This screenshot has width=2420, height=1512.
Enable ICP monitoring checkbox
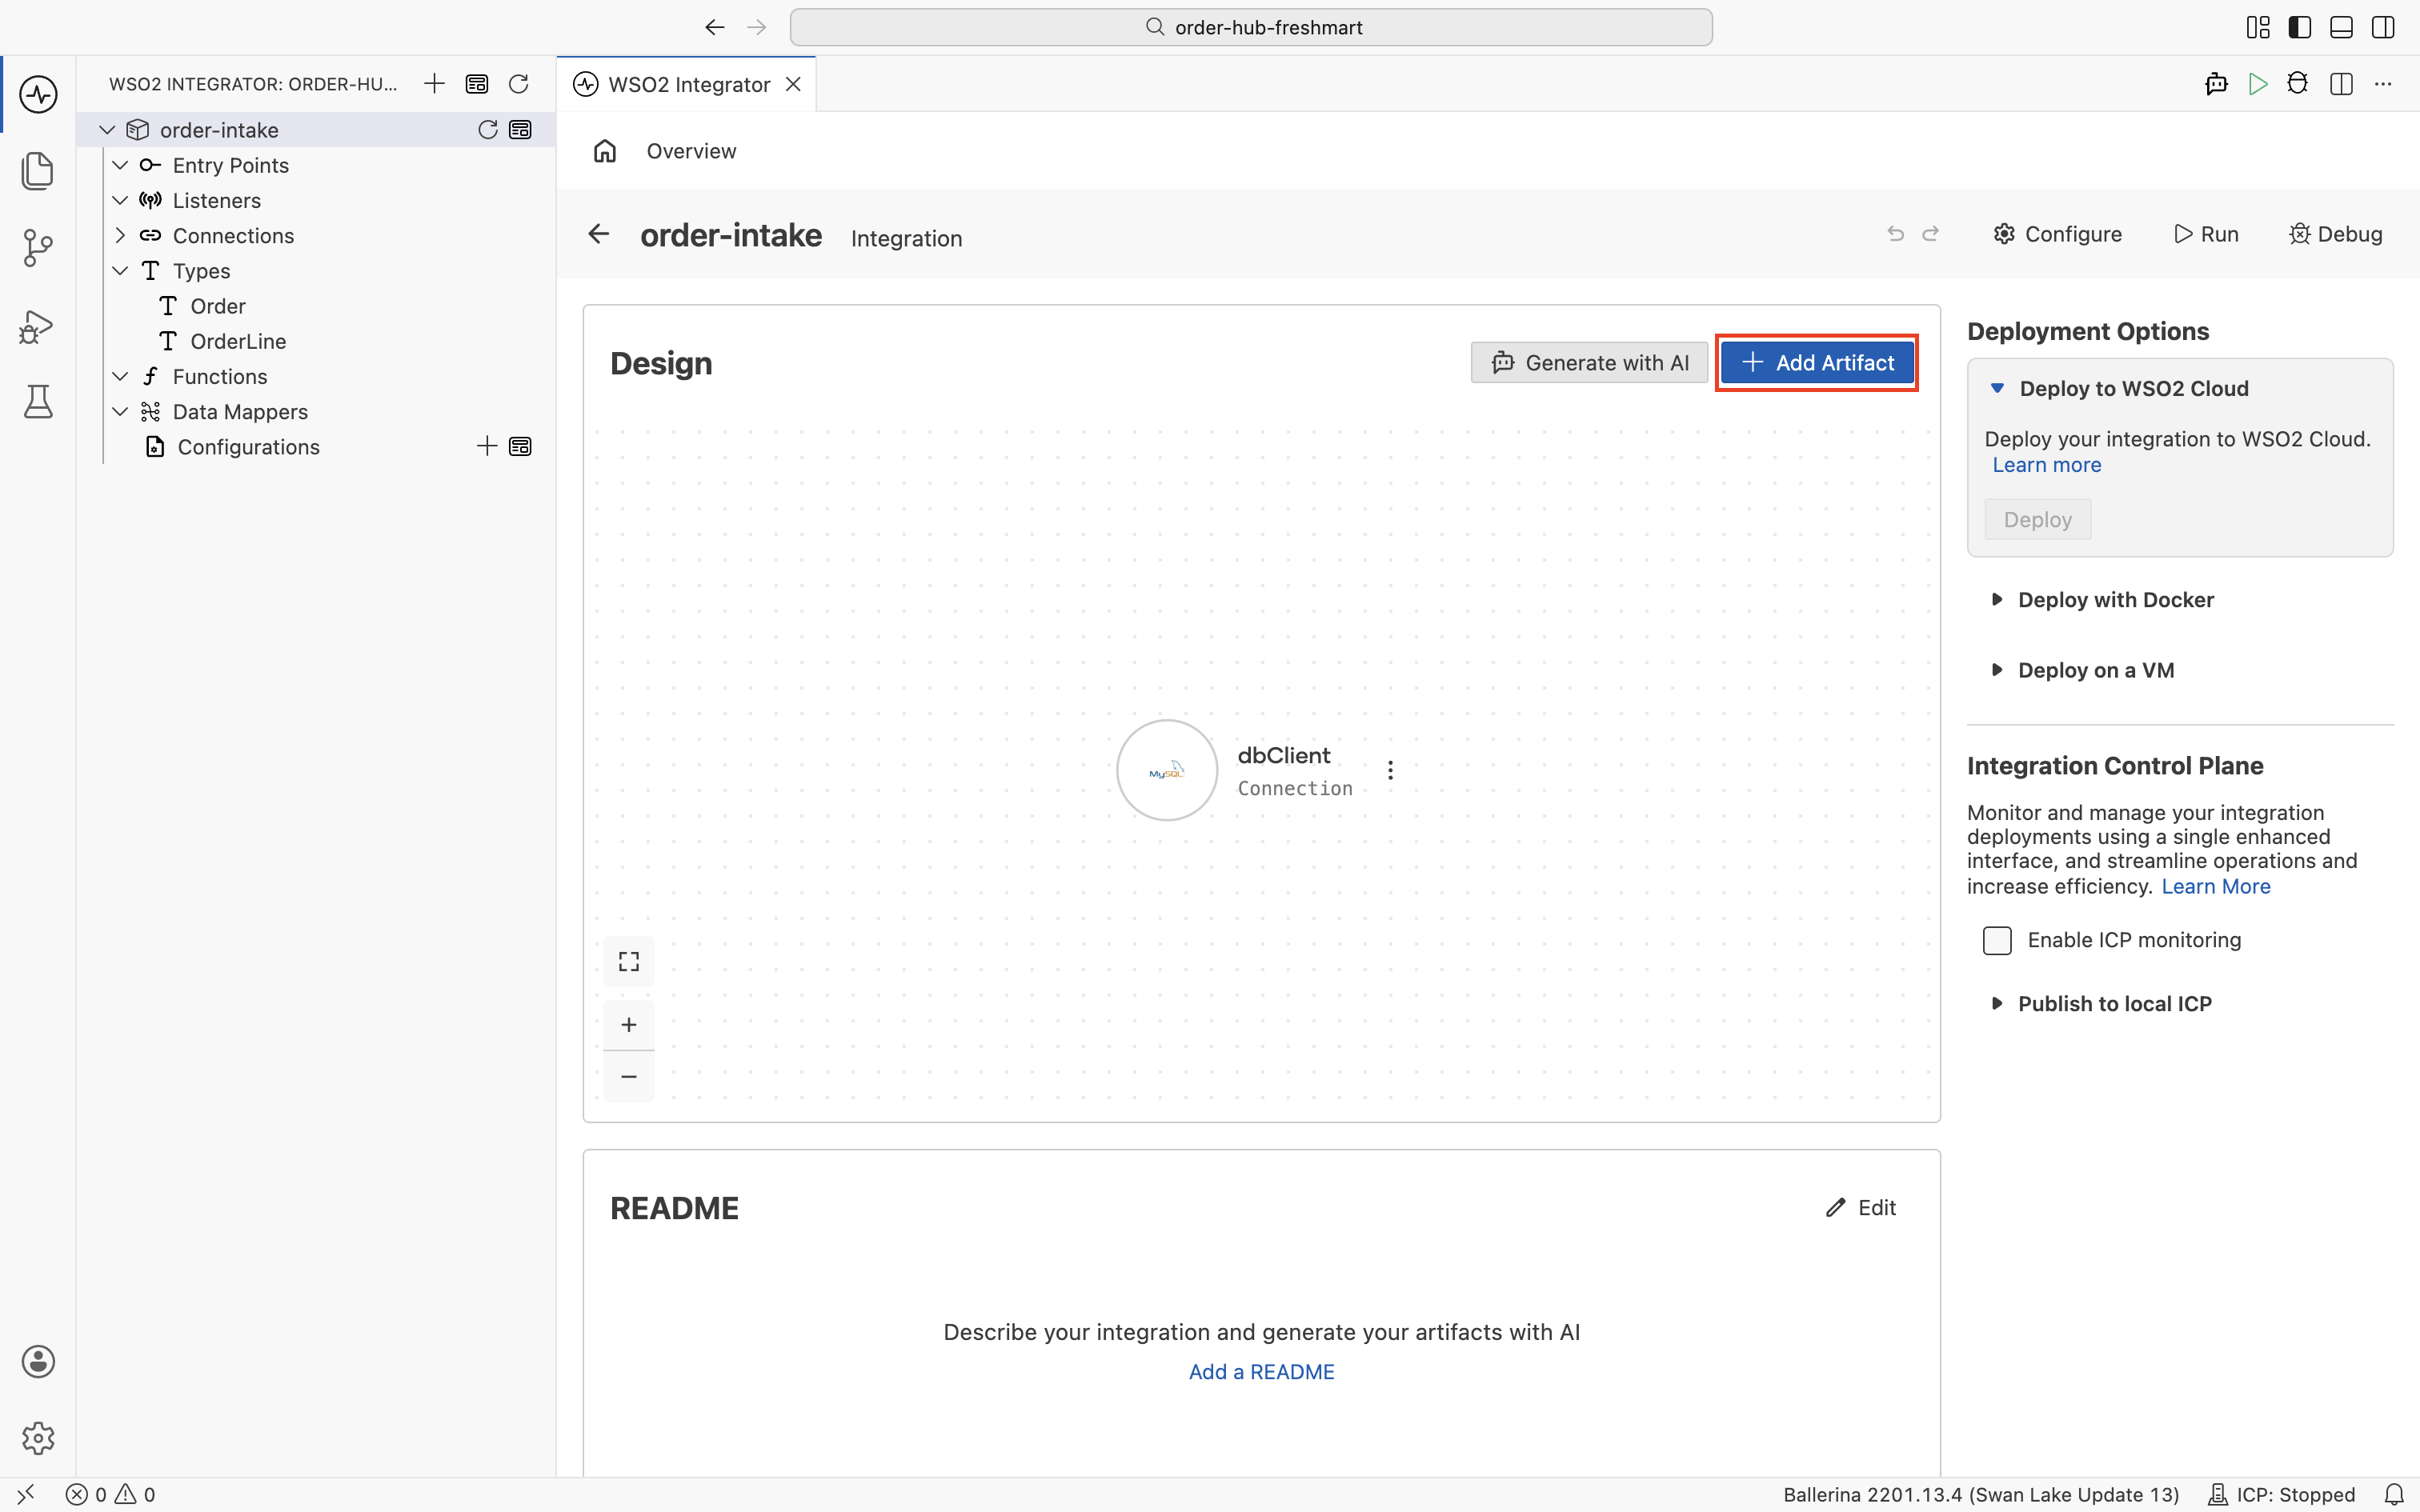point(1997,941)
